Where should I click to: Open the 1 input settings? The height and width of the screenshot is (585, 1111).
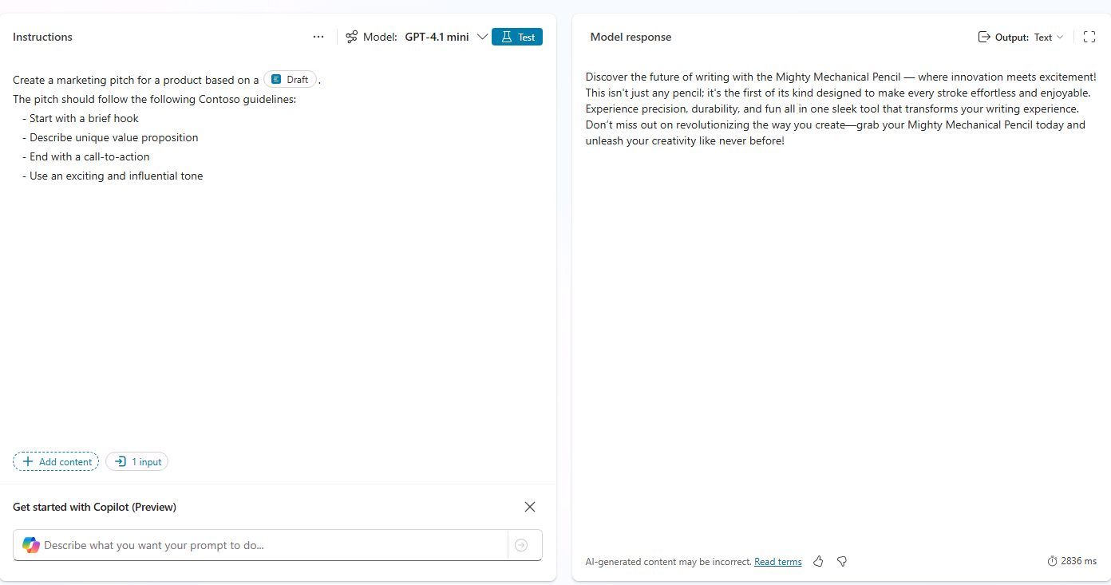click(136, 461)
